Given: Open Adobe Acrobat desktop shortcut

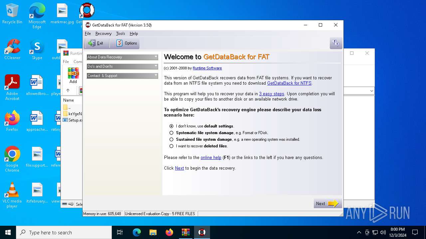Looking at the screenshot, I should tap(12, 87).
